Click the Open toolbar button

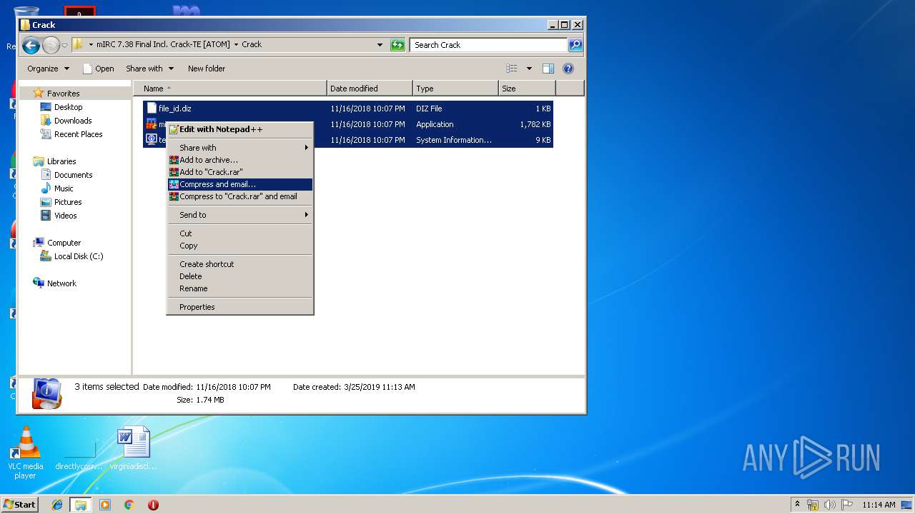click(x=99, y=69)
